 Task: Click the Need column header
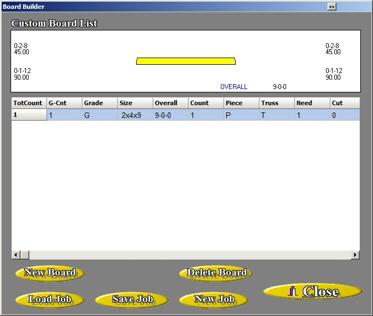tap(312, 103)
